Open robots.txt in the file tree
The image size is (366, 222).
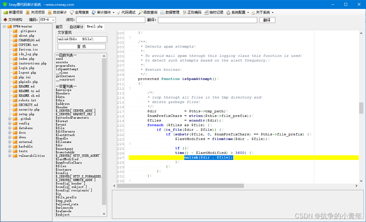pyautogui.click(x=27, y=100)
